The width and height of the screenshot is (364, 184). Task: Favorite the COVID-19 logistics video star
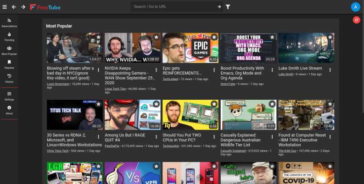click(330, 166)
